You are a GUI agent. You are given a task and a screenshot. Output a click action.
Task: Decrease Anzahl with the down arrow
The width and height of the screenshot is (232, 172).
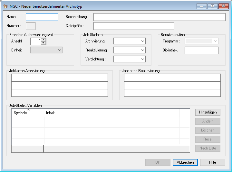pos(43,43)
